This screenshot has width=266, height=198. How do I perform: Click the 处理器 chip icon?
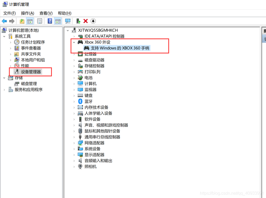80,54
